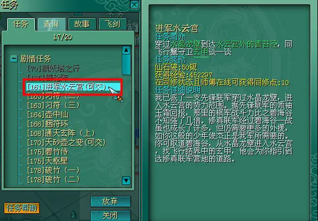The height and width of the screenshot is (221, 318).
Task: Open the 故事 tab
Action: (x=82, y=25)
